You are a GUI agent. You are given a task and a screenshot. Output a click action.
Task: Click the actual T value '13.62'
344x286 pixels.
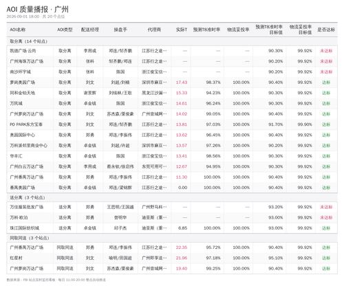click(182, 135)
